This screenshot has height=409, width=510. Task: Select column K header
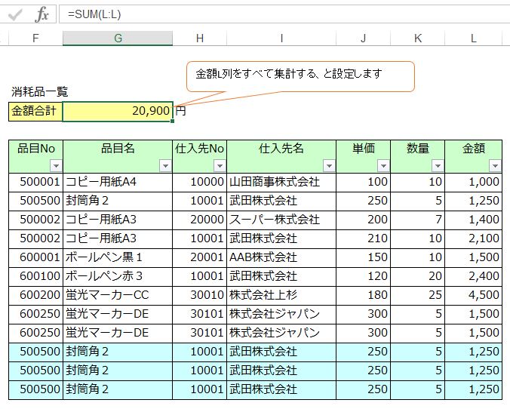418,38
